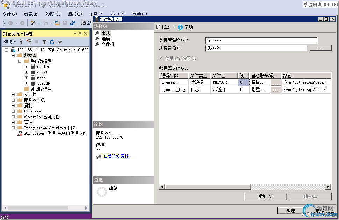The width and height of the screenshot is (339, 220).
Task: Select the msdb database cylinder icon
Action: (x=33, y=78)
